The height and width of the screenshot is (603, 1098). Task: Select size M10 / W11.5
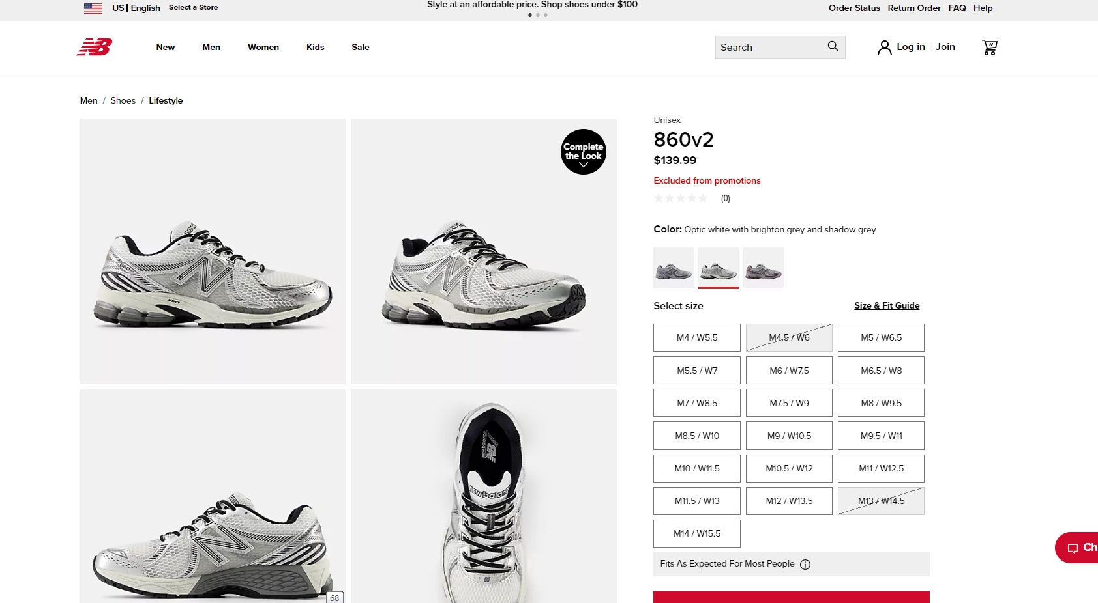click(x=697, y=468)
